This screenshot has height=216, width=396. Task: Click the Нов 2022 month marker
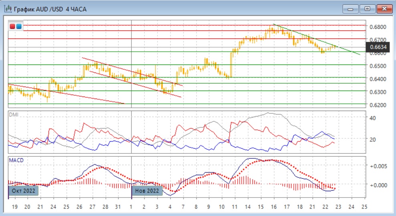click(147, 191)
